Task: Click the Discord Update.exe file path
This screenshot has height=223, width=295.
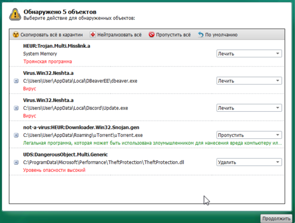Action: coord(76,108)
